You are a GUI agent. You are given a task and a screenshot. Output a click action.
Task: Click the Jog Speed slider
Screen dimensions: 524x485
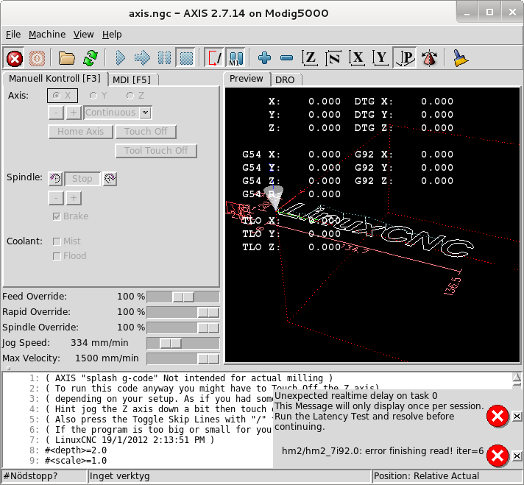[x=183, y=343]
